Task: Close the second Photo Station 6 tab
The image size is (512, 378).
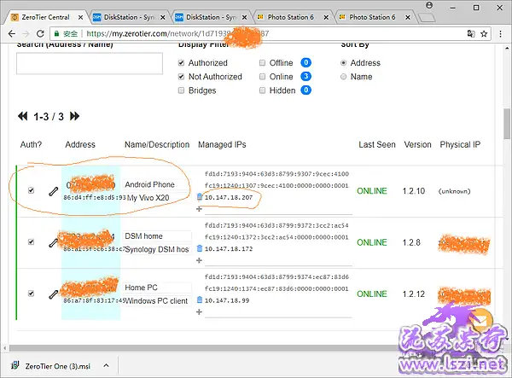Action: (x=408, y=17)
